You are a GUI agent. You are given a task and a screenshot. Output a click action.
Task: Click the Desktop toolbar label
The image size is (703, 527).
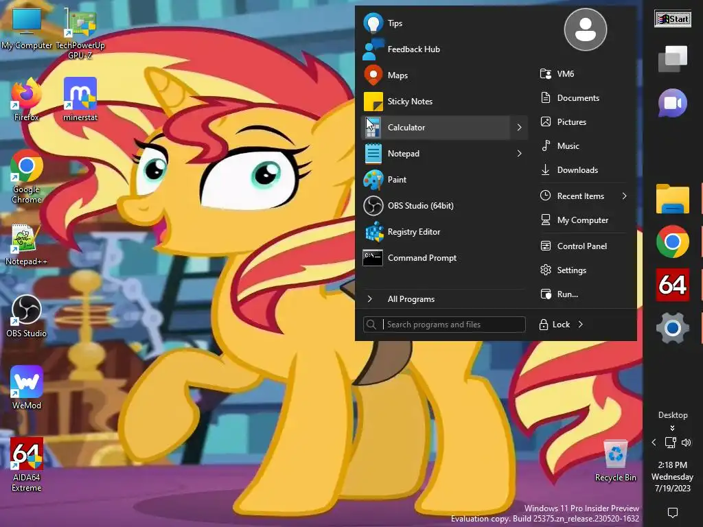coord(673,415)
